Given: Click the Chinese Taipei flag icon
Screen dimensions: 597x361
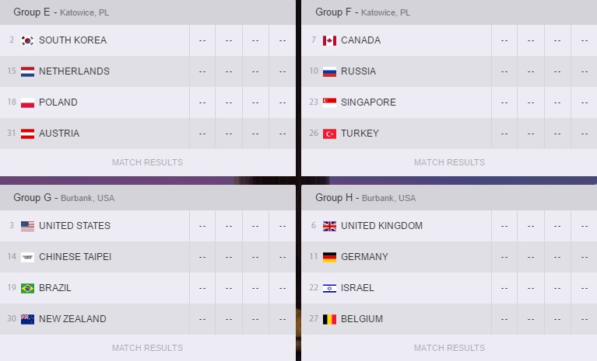Looking at the screenshot, I should pos(27,257).
